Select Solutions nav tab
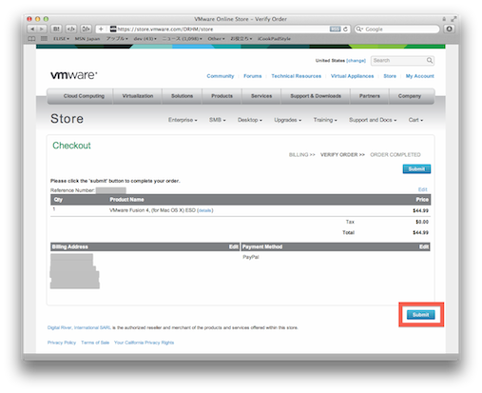482x393 pixels. point(183,96)
